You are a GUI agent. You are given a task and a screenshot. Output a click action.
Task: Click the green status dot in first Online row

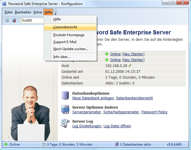[107, 54]
